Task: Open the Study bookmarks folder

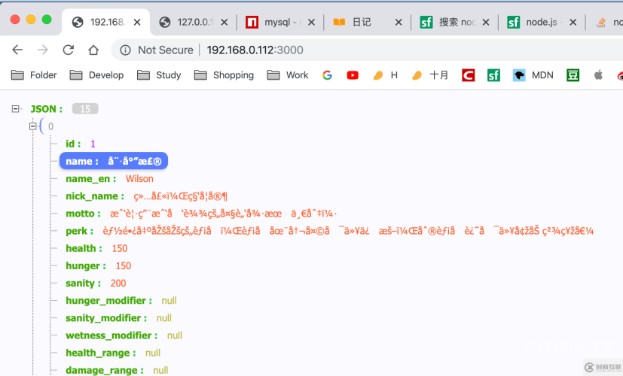Action: (159, 75)
